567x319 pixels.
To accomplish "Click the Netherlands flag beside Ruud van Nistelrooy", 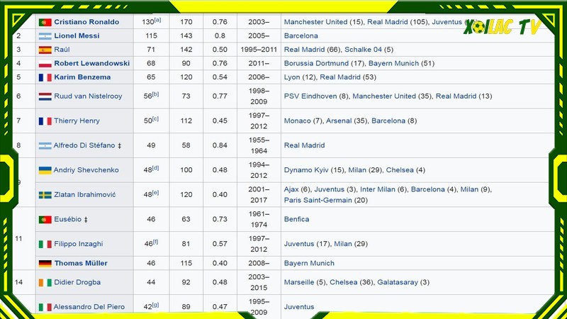I will pyautogui.click(x=45, y=96).
